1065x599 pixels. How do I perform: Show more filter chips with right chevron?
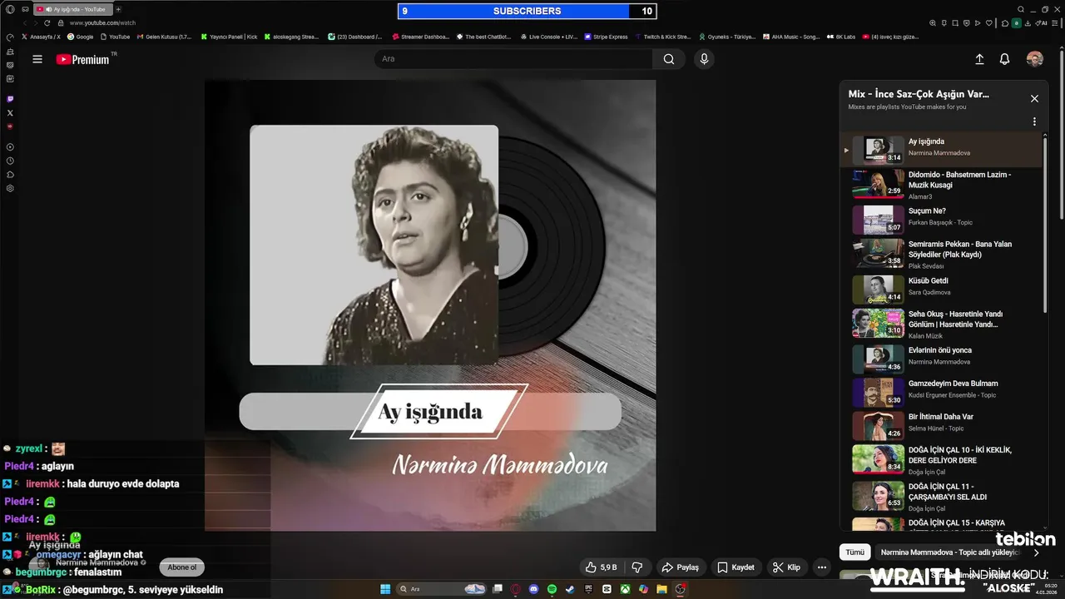[x=1036, y=552]
